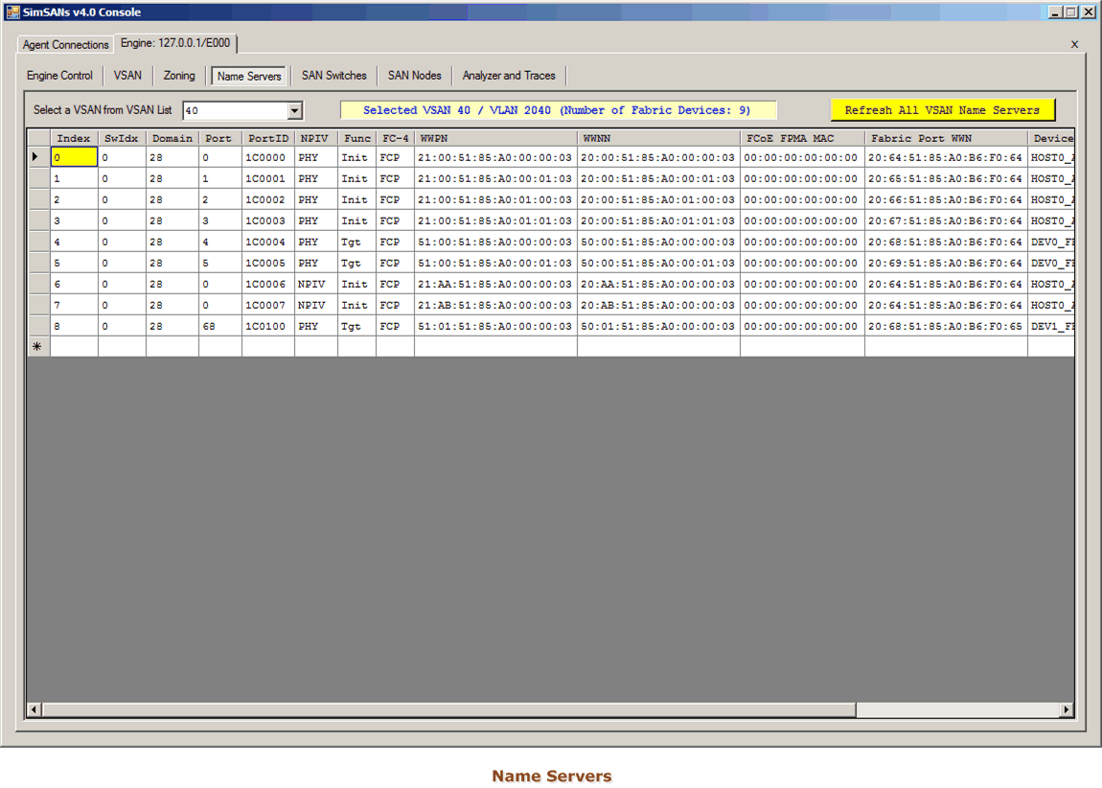Click Refresh All VSAN Name Servers button
This screenshot has width=1102, height=788.
click(x=942, y=110)
